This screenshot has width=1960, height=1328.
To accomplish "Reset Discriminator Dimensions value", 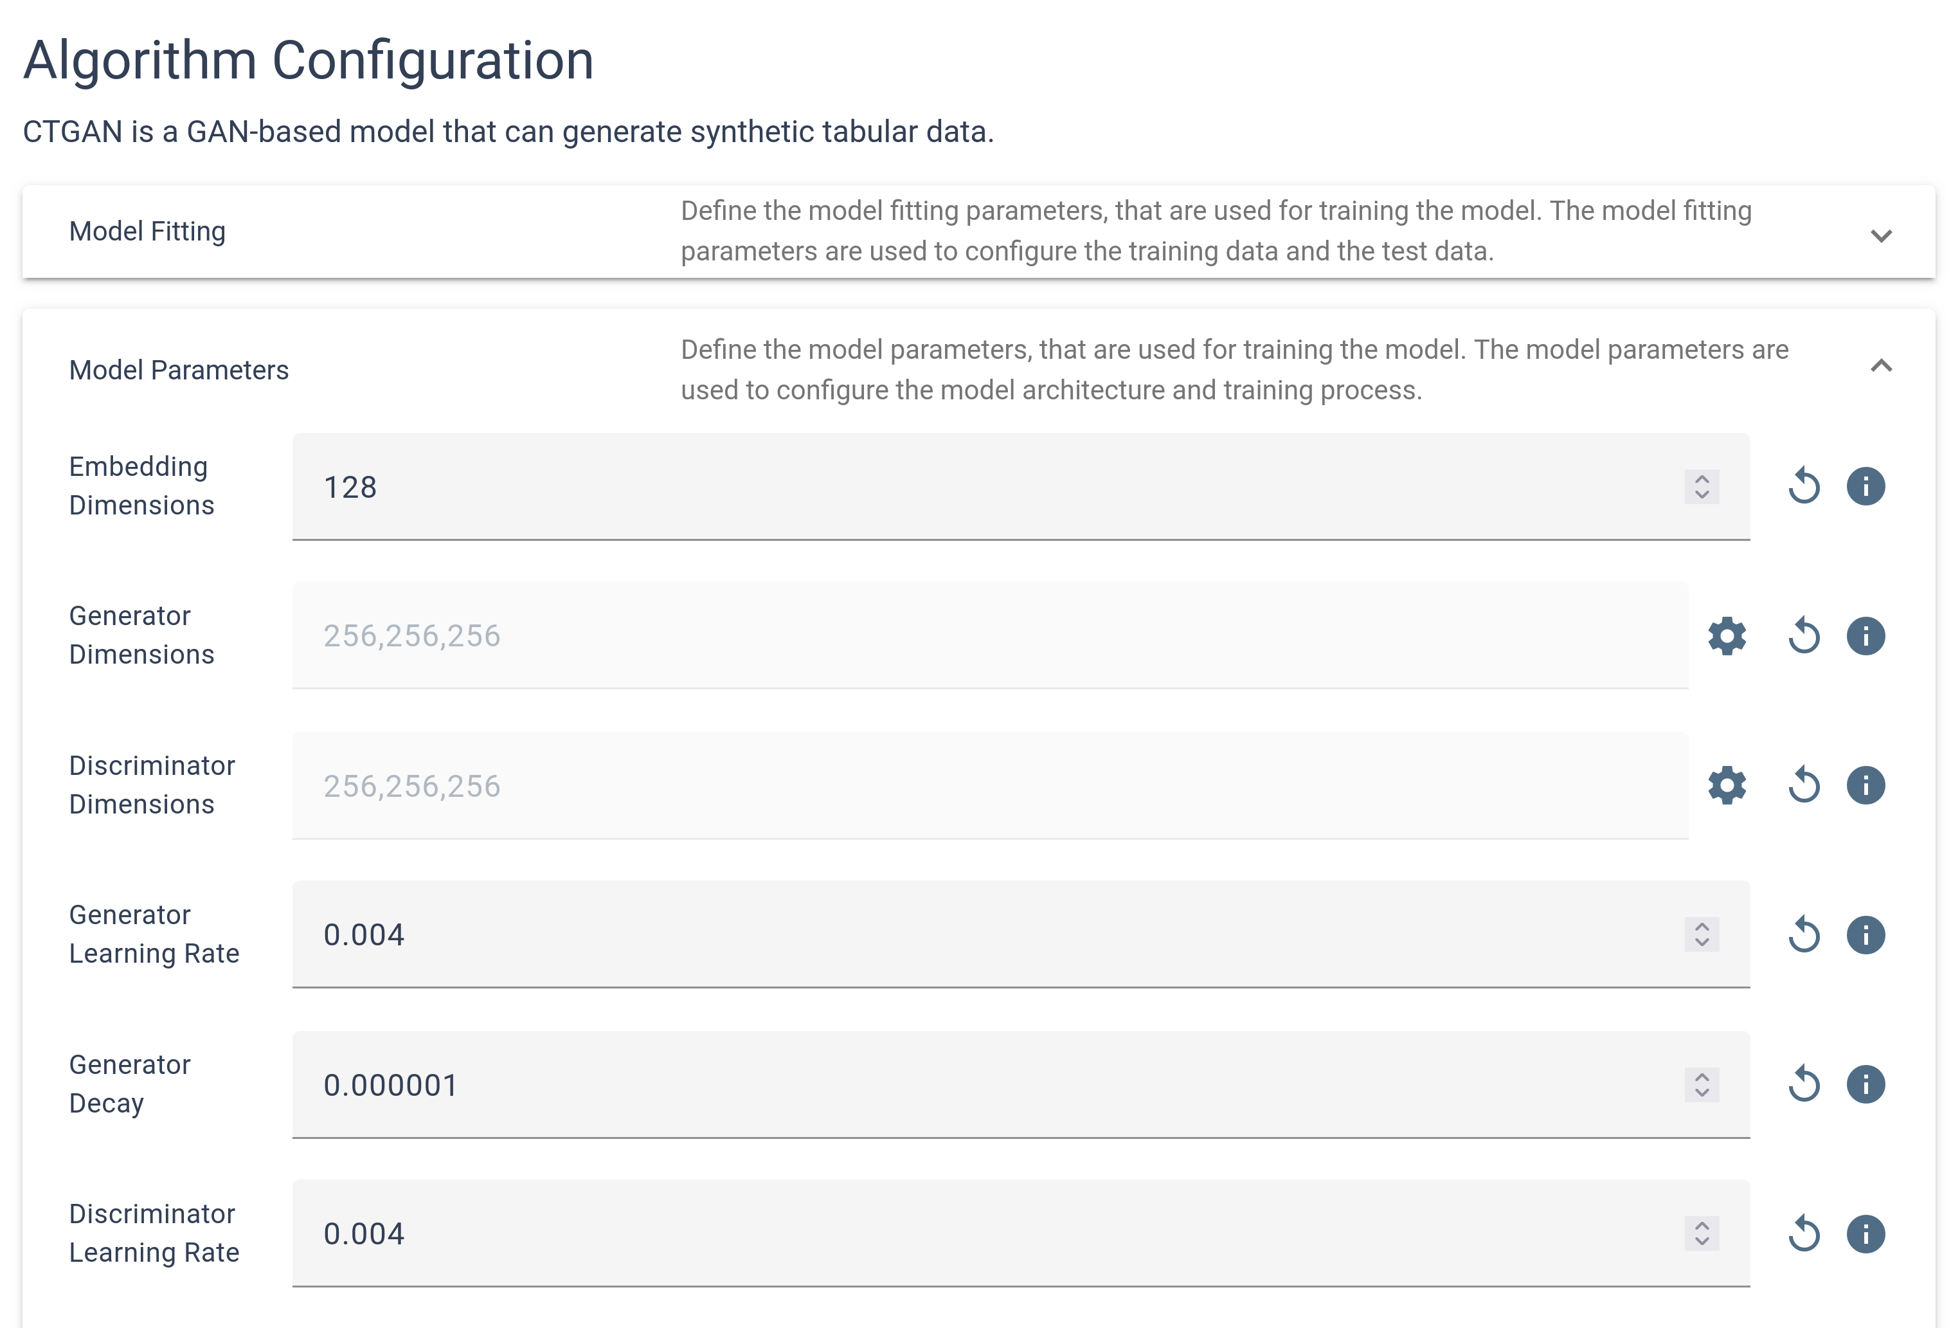I will click(x=1804, y=785).
